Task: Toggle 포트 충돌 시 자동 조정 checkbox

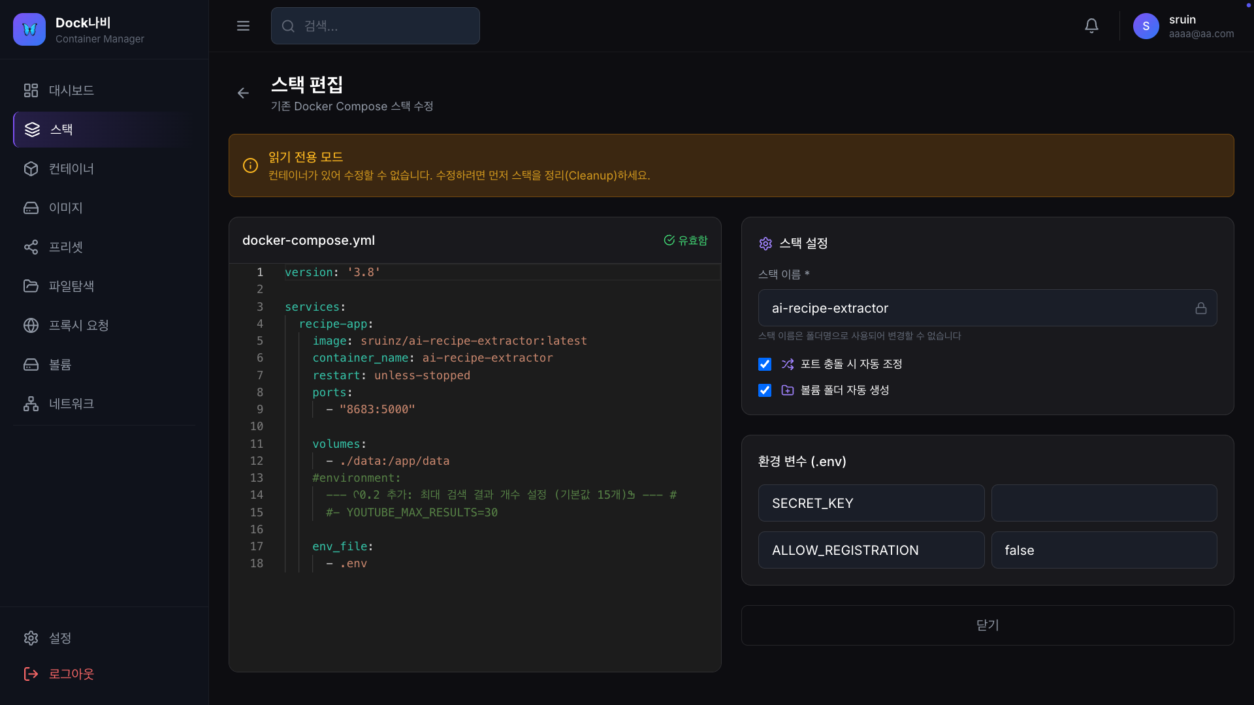Action: pyautogui.click(x=765, y=364)
